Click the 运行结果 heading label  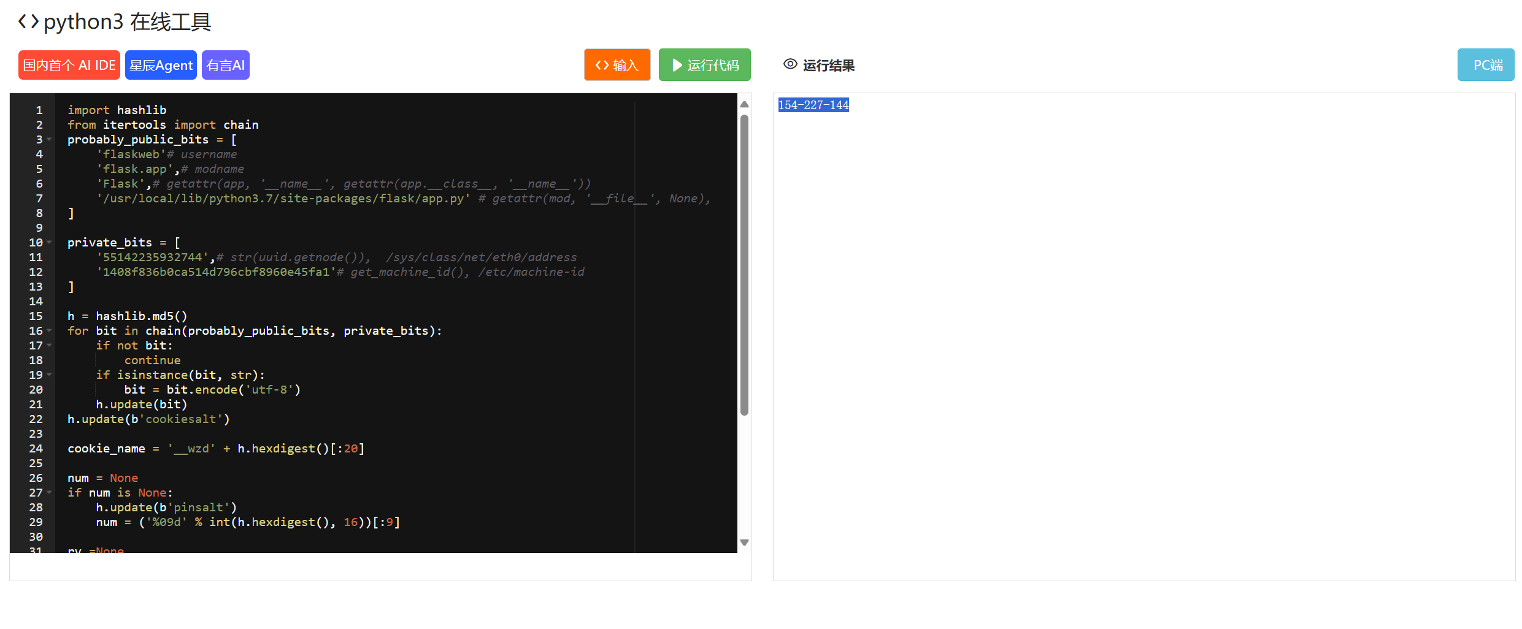[829, 65]
